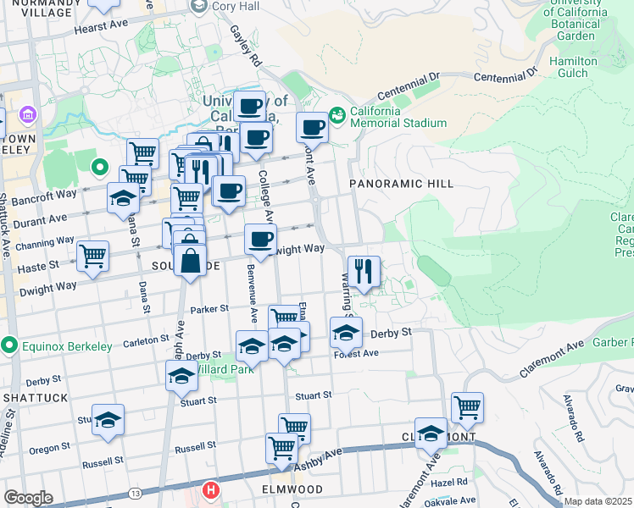Screen dimensions: 634x508
Task: Select the Channing Way street label
Action: click(x=45, y=243)
